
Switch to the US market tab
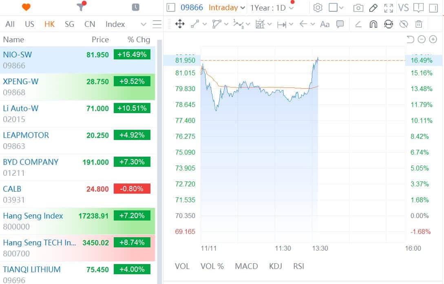tap(29, 24)
